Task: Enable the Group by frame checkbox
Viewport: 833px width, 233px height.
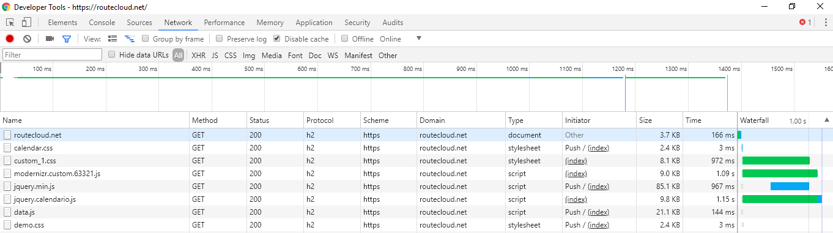Action: [x=146, y=39]
